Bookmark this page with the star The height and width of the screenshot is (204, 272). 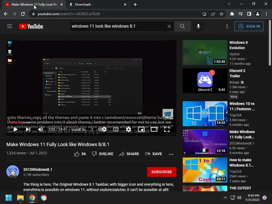pyautogui.click(x=222, y=14)
